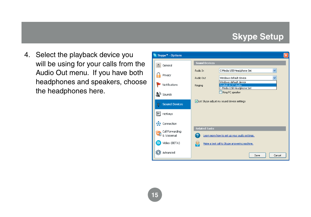This screenshot has height=217, width=311.
Task: Go to the Hotkeys tab label
Action: (168, 114)
